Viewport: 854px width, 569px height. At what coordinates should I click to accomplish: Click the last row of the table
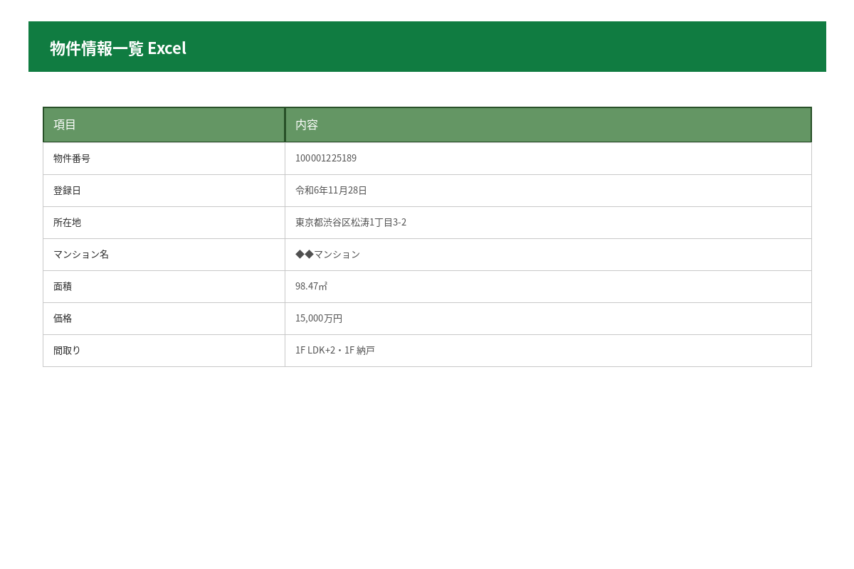(427, 350)
